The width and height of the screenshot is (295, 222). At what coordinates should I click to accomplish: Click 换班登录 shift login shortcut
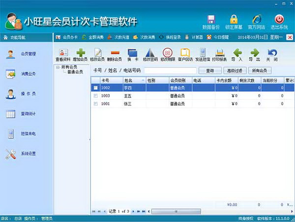pyautogui.click(x=170, y=37)
